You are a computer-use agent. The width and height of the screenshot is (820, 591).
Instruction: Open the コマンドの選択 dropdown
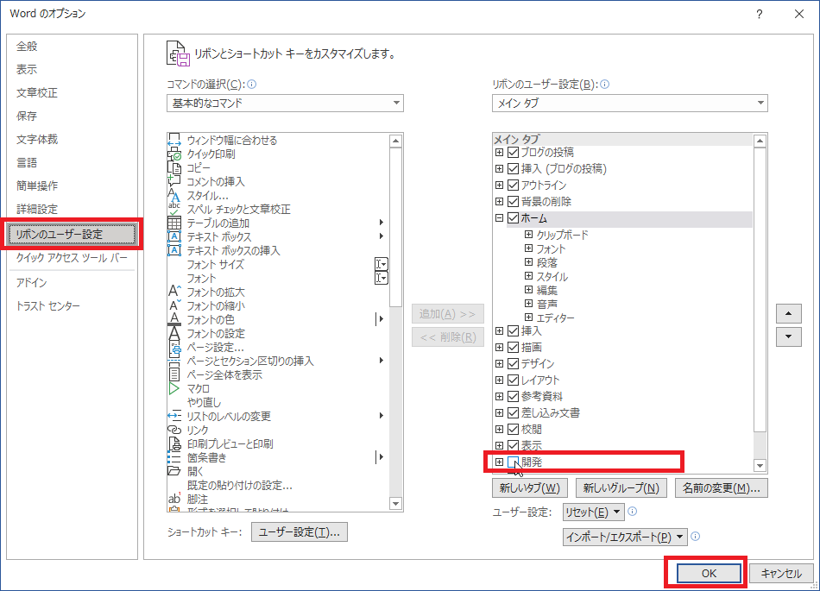[285, 103]
